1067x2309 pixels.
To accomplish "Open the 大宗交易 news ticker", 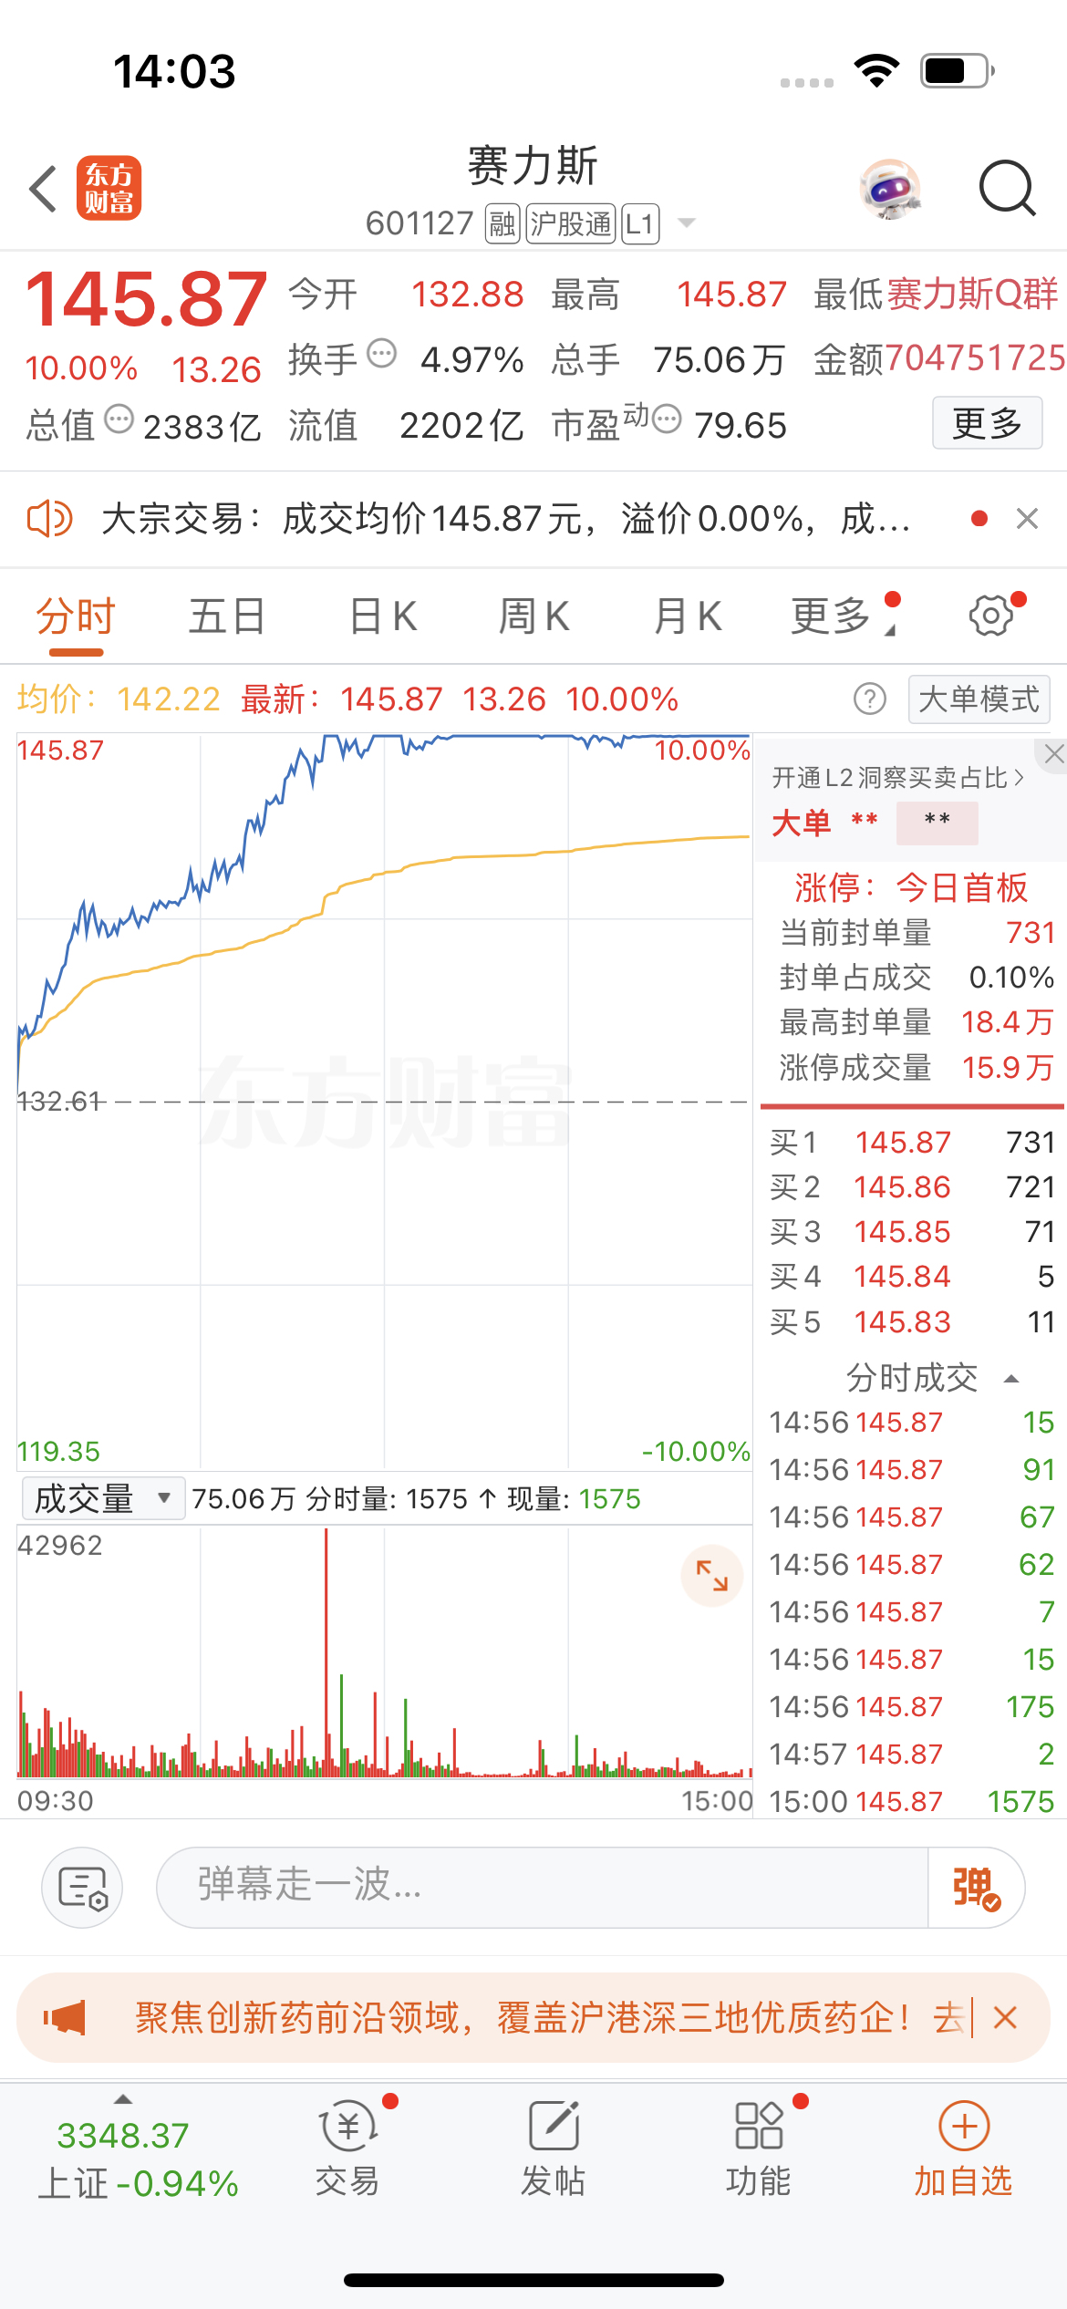I will (506, 519).
